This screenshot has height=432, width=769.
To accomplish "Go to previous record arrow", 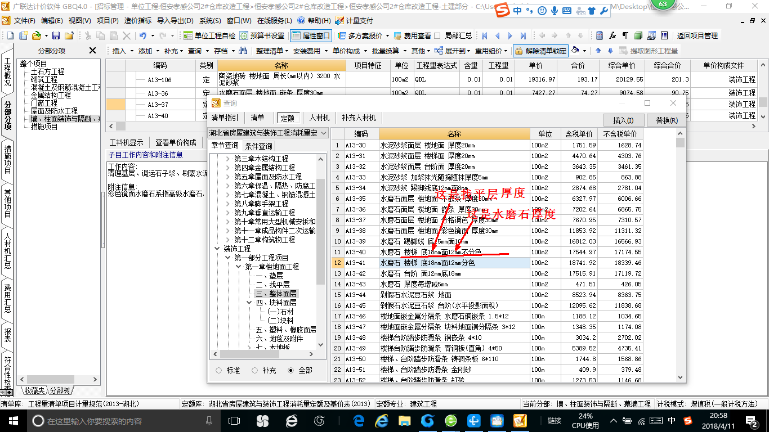I will click(497, 35).
